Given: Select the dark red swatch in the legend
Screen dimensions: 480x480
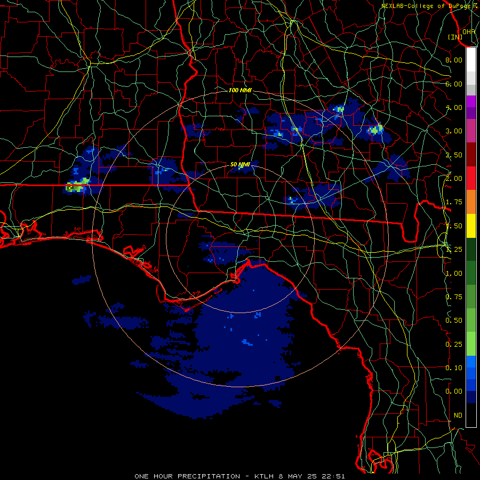Looking at the screenshot, I should pos(471,155).
